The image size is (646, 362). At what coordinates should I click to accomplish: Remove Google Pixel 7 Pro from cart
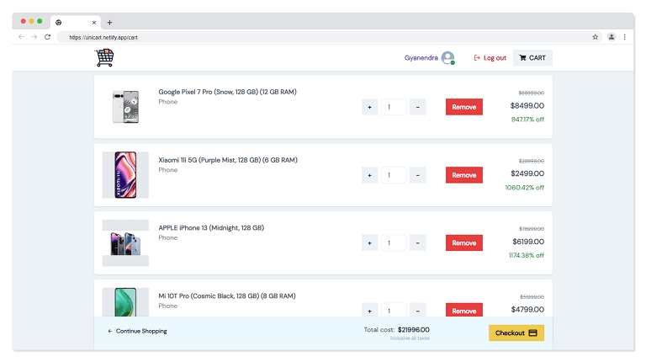tap(463, 107)
